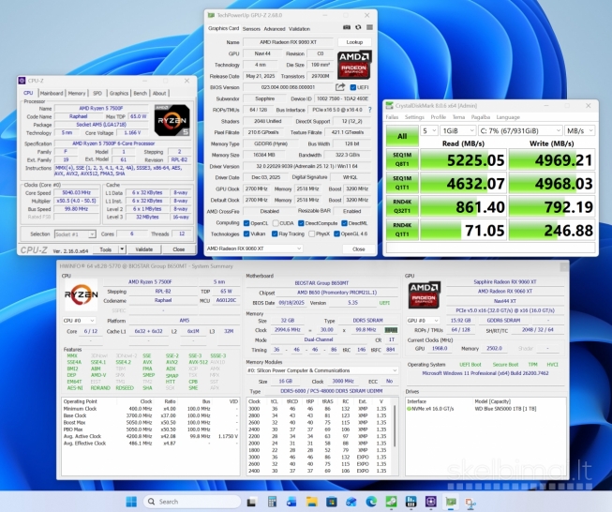Image resolution: width=612 pixels, height=512 pixels.
Task: Switch to the Sensors tab in GPU-Z
Action: [x=251, y=29]
